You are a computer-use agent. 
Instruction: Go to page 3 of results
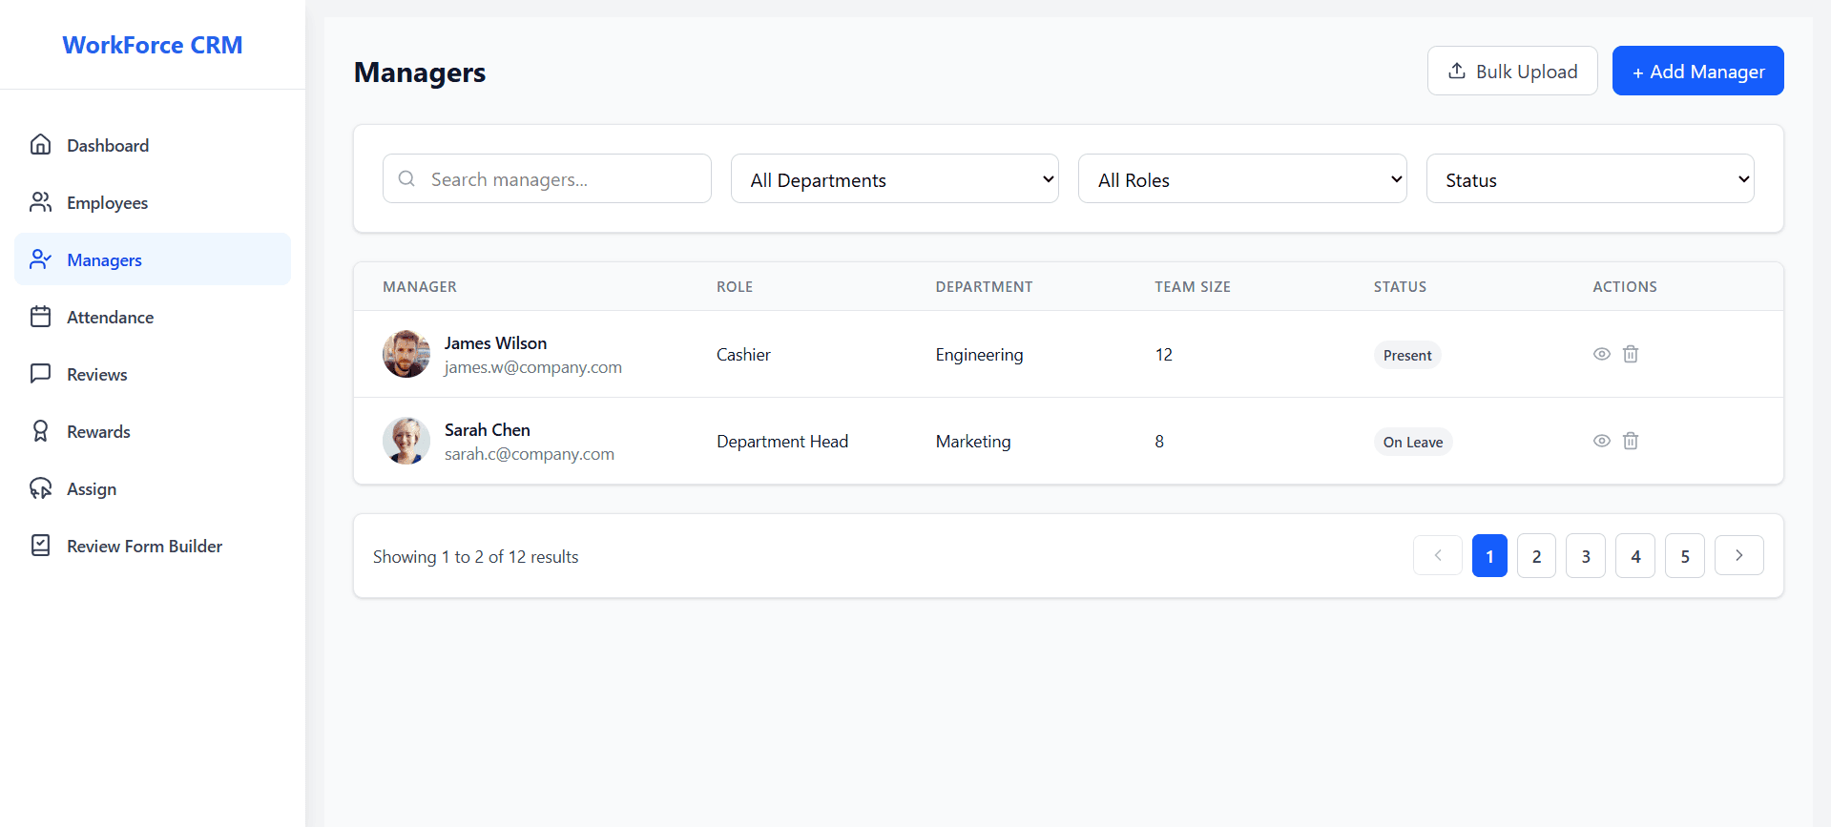(1586, 556)
